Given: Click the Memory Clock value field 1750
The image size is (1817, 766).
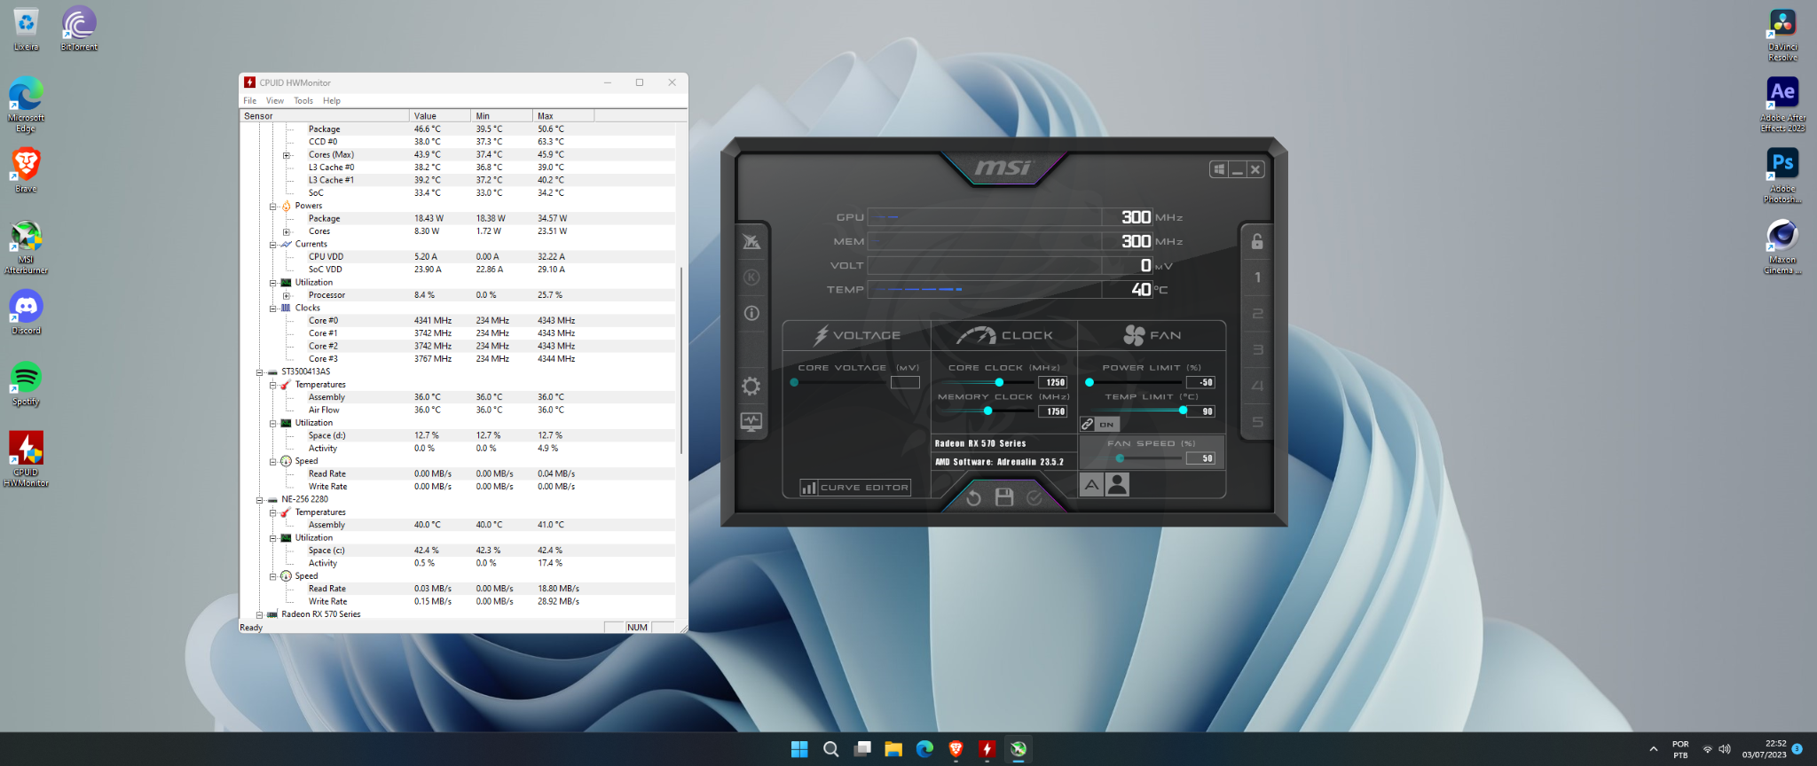Looking at the screenshot, I should pyautogui.click(x=1053, y=411).
